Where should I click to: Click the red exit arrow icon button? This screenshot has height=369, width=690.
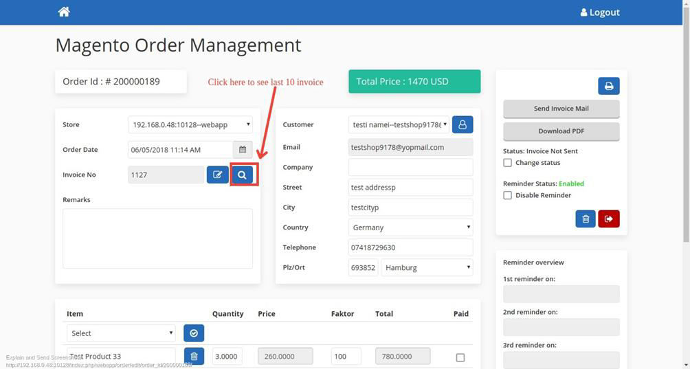coord(609,219)
